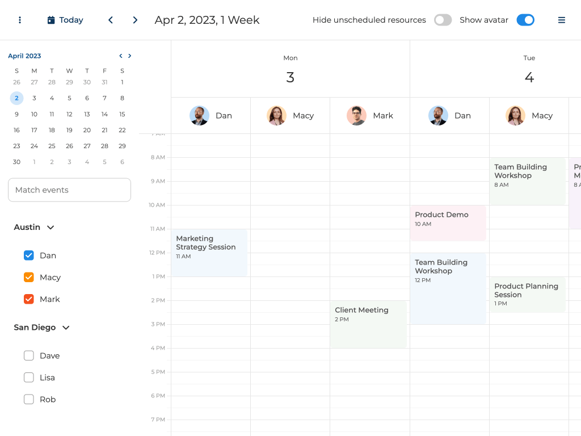Jump to Today in the calendar

click(x=65, y=20)
